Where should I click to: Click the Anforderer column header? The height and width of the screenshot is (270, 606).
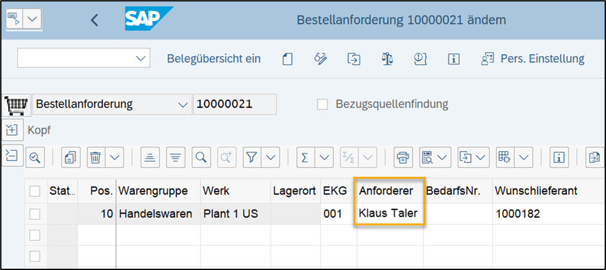point(386,191)
